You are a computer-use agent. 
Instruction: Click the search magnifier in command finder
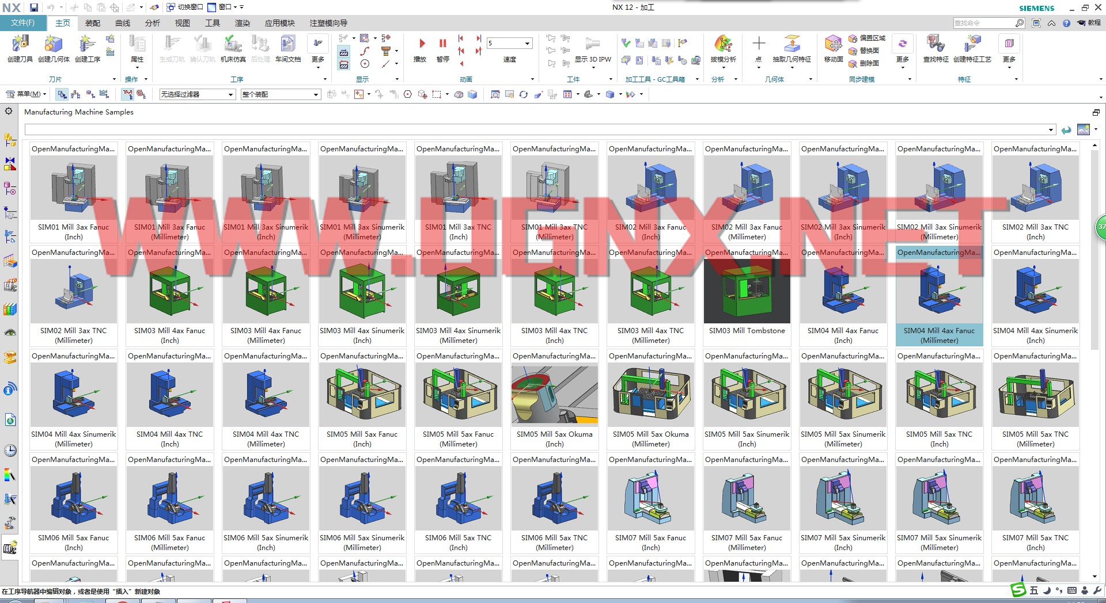(1020, 23)
